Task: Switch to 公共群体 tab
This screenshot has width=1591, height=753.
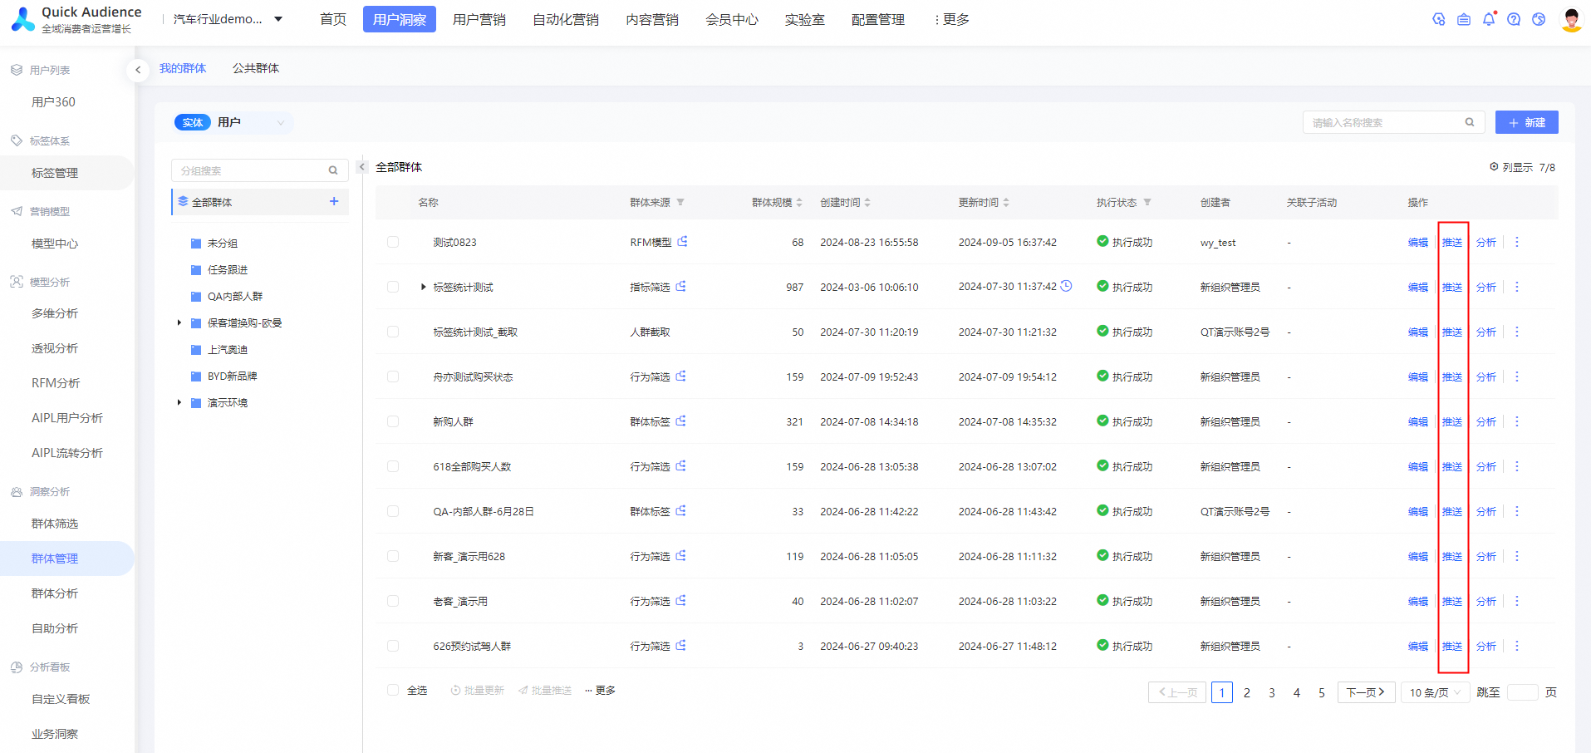Action: tap(256, 68)
